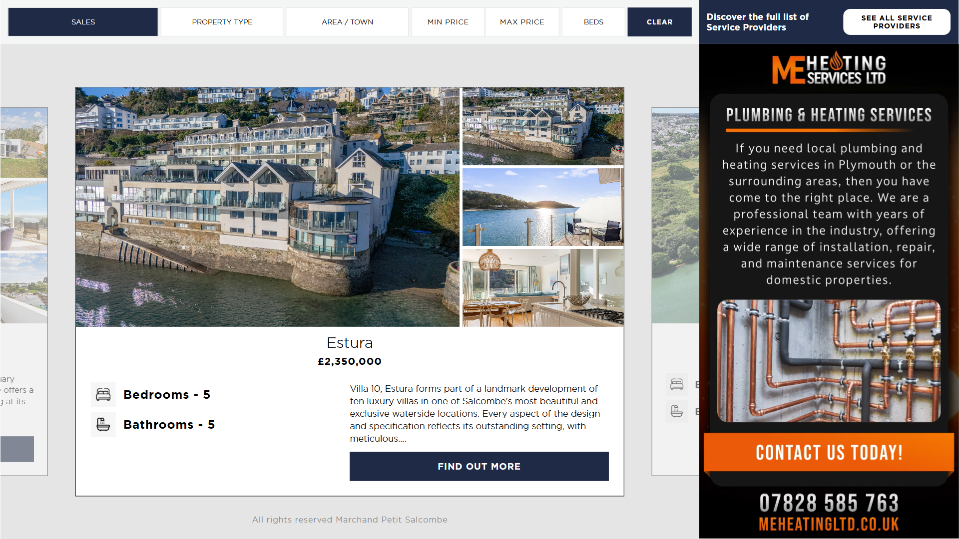Open the Max Price selector
The width and height of the screenshot is (959, 539).
(522, 22)
